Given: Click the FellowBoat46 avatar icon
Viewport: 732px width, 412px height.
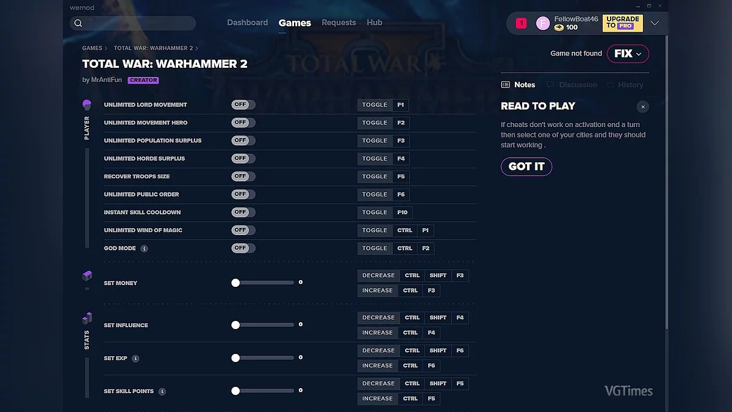Looking at the screenshot, I should tap(543, 23).
